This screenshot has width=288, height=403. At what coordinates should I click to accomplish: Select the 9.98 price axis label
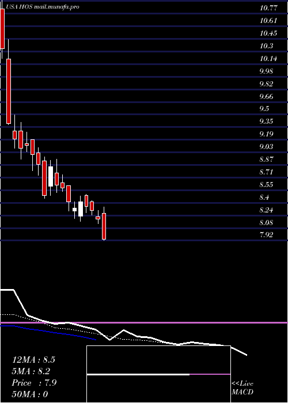coord(266,71)
